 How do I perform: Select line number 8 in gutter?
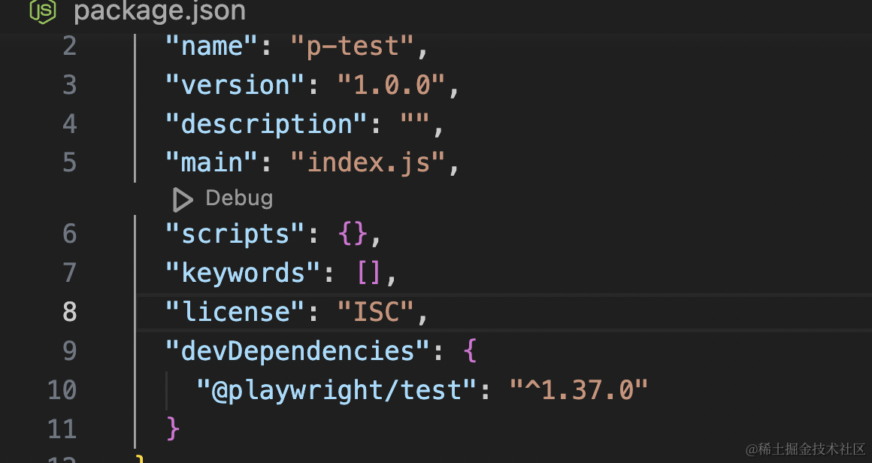69,312
